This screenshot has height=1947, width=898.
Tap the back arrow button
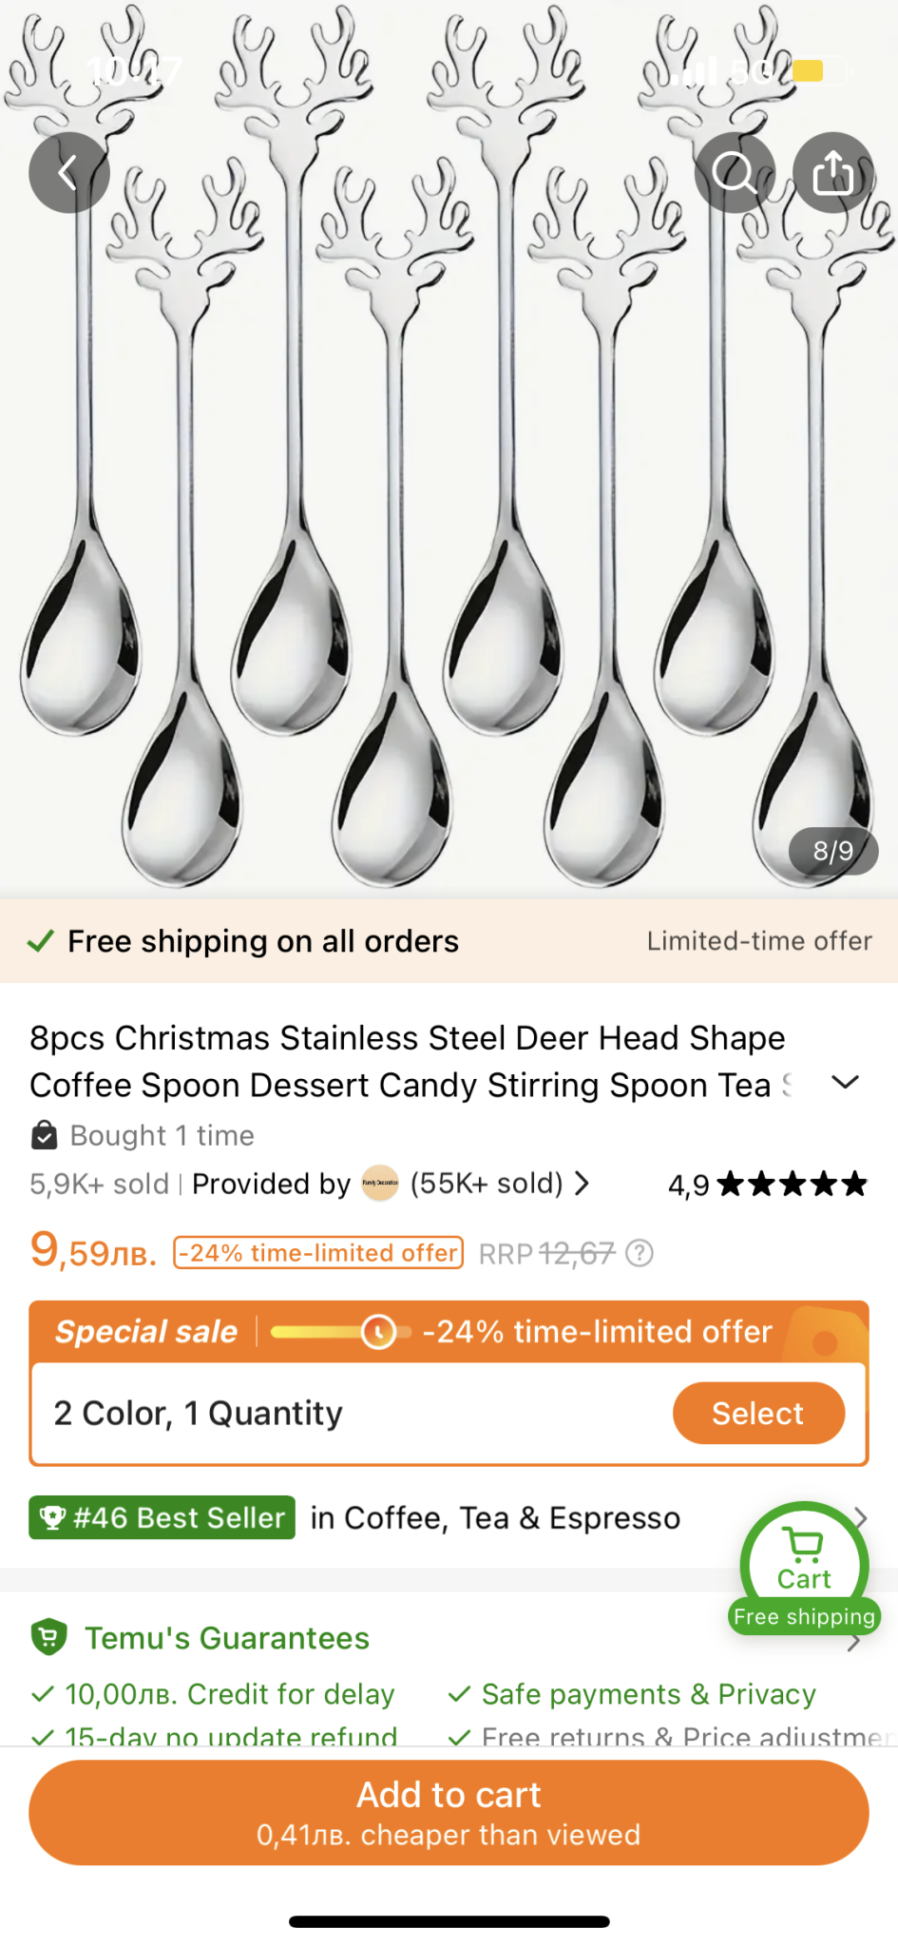click(68, 173)
